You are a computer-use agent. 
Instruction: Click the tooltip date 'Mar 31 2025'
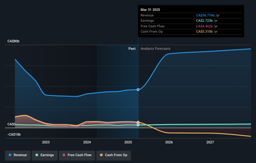[x=150, y=10]
